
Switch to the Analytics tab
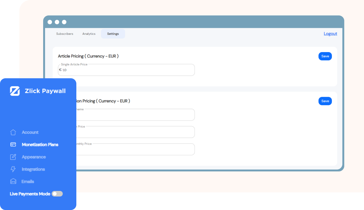click(x=89, y=34)
